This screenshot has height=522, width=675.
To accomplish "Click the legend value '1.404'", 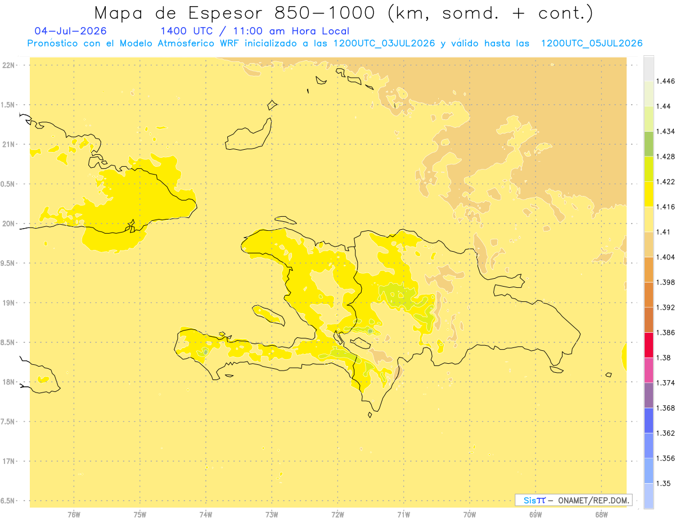I will click(x=665, y=257).
